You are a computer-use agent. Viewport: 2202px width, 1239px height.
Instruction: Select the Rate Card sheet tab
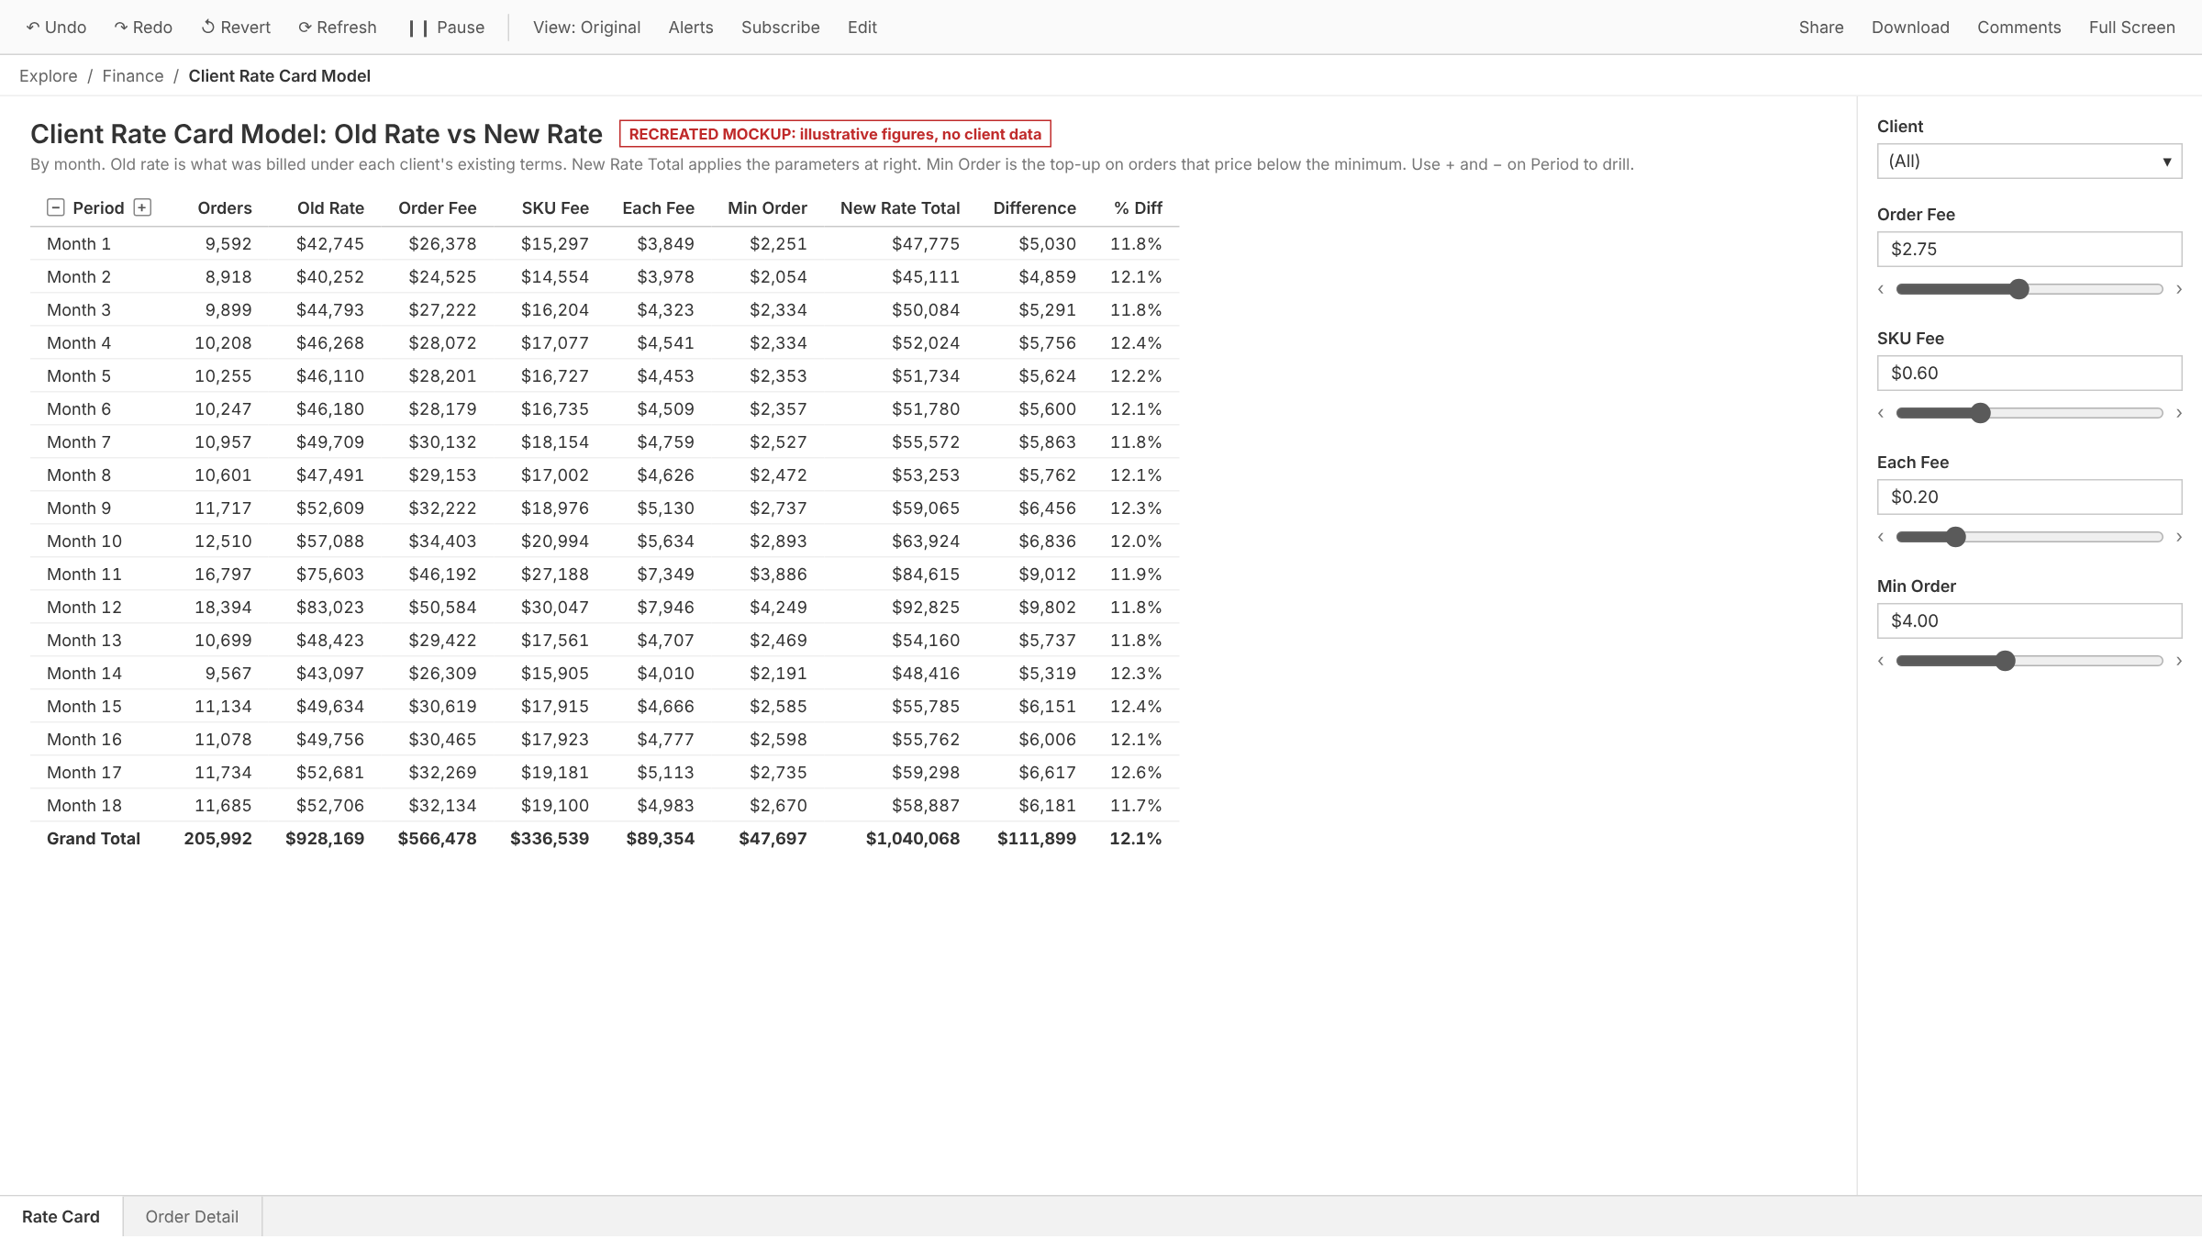(x=61, y=1217)
